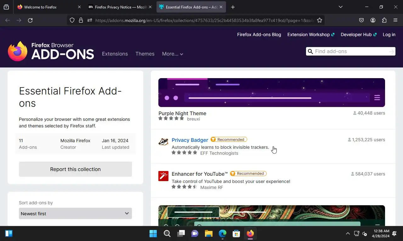The image size is (403, 241).
Task: Open a new tab with plus button
Action: click(x=233, y=7)
